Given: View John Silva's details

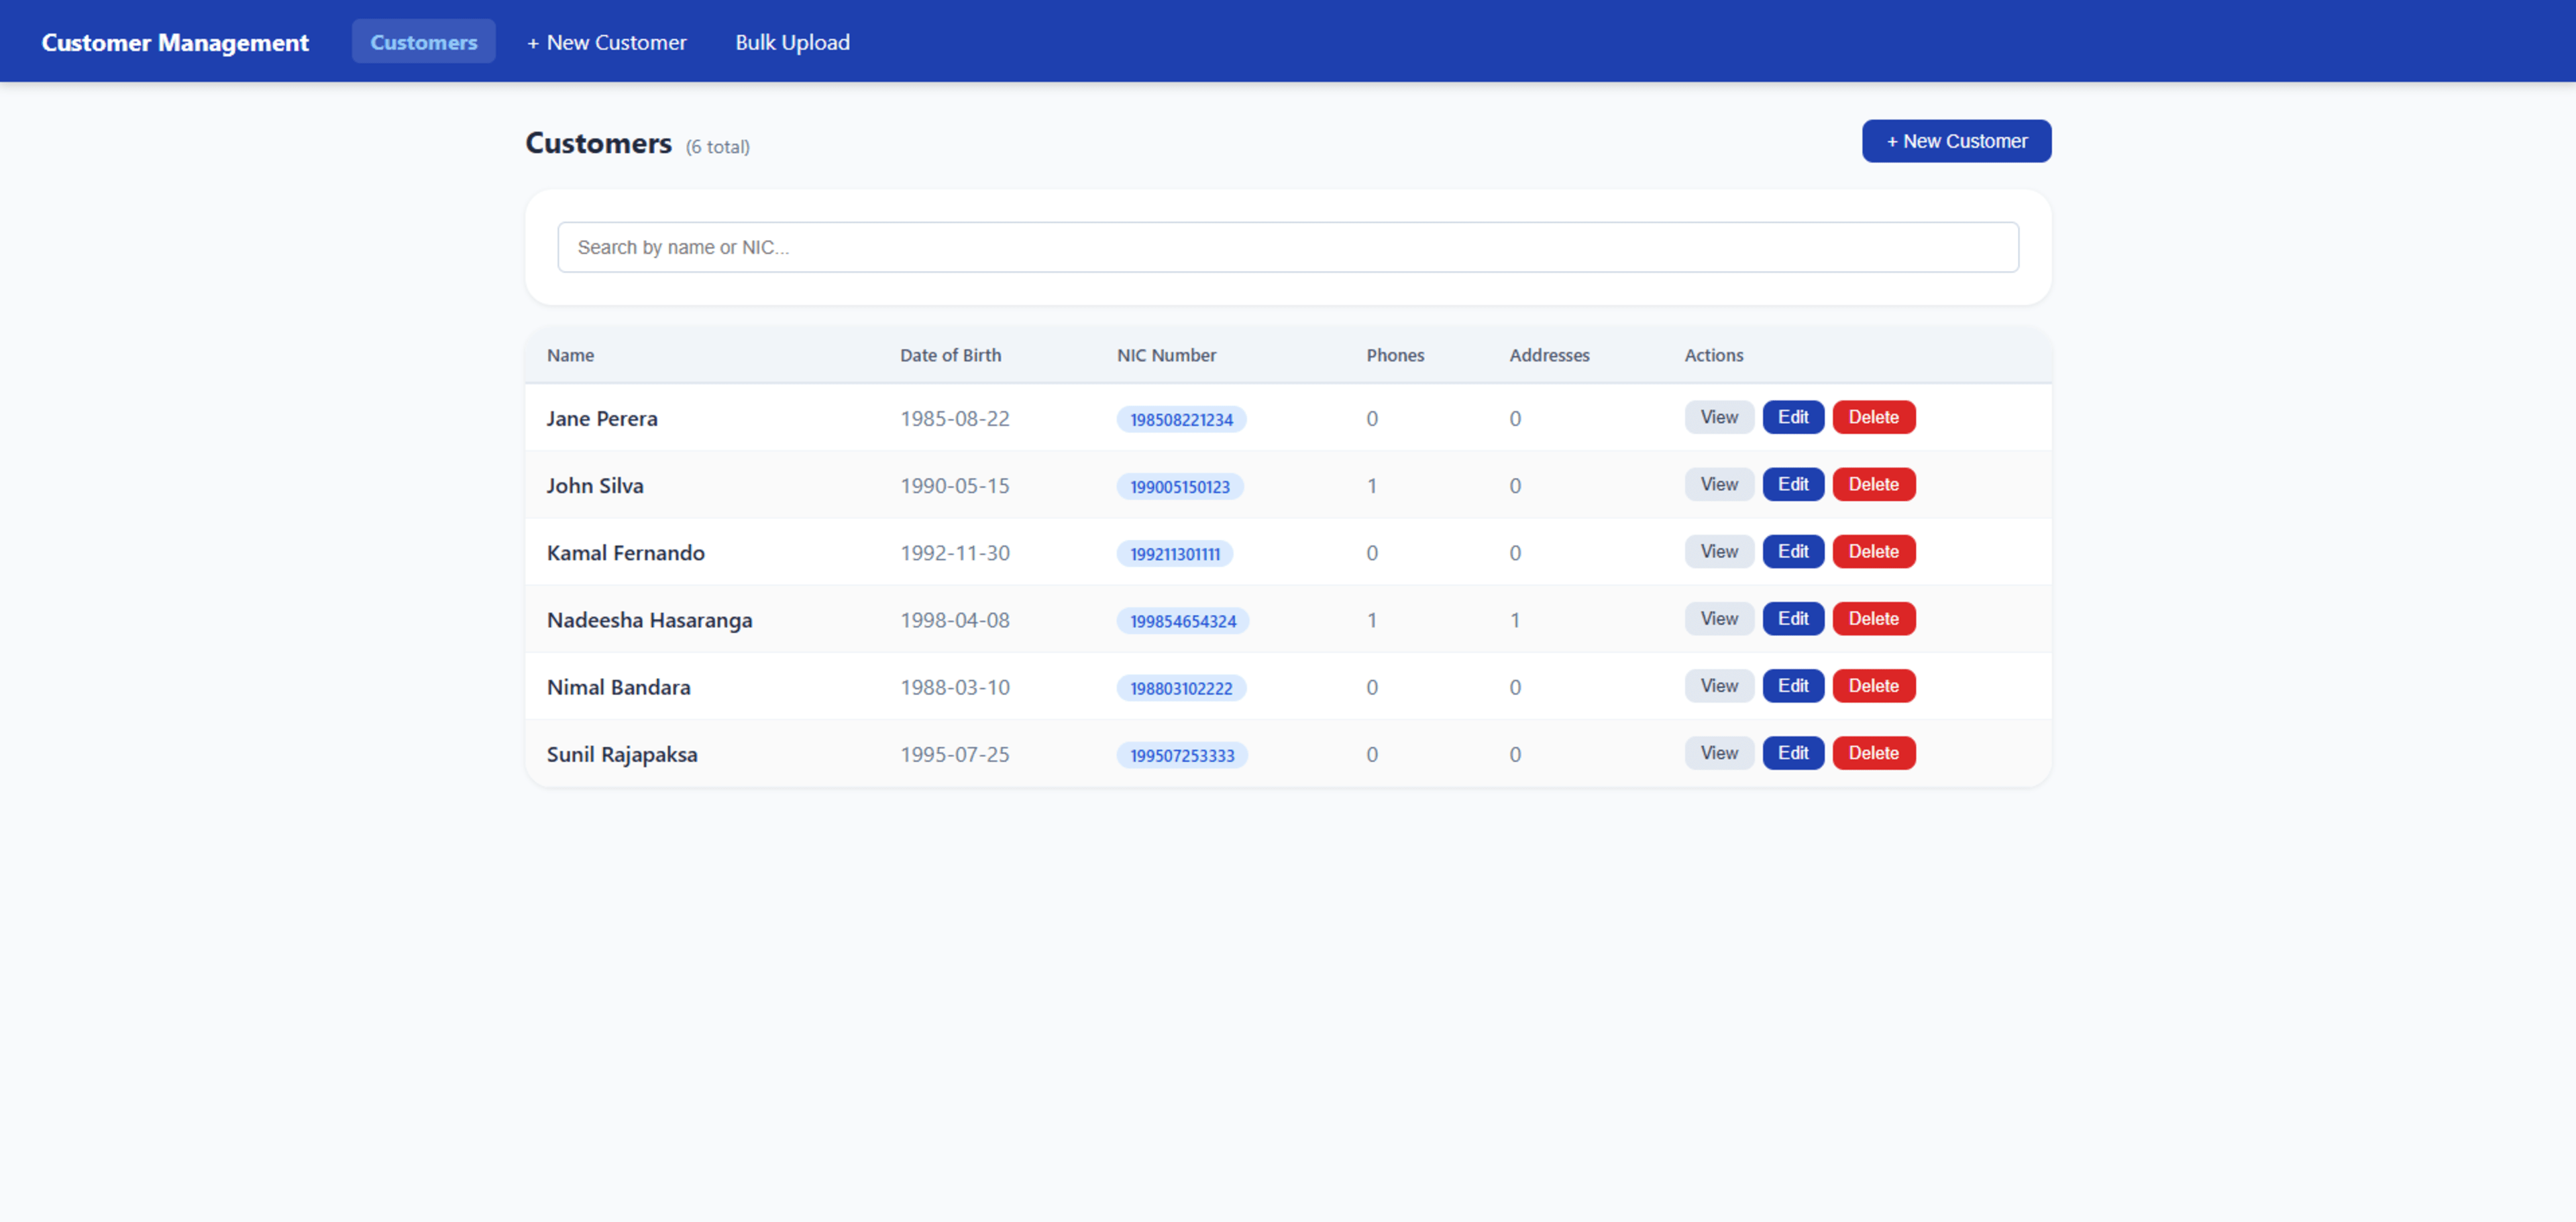Looking at the screenshot, I should click(x=1718, y=484).
